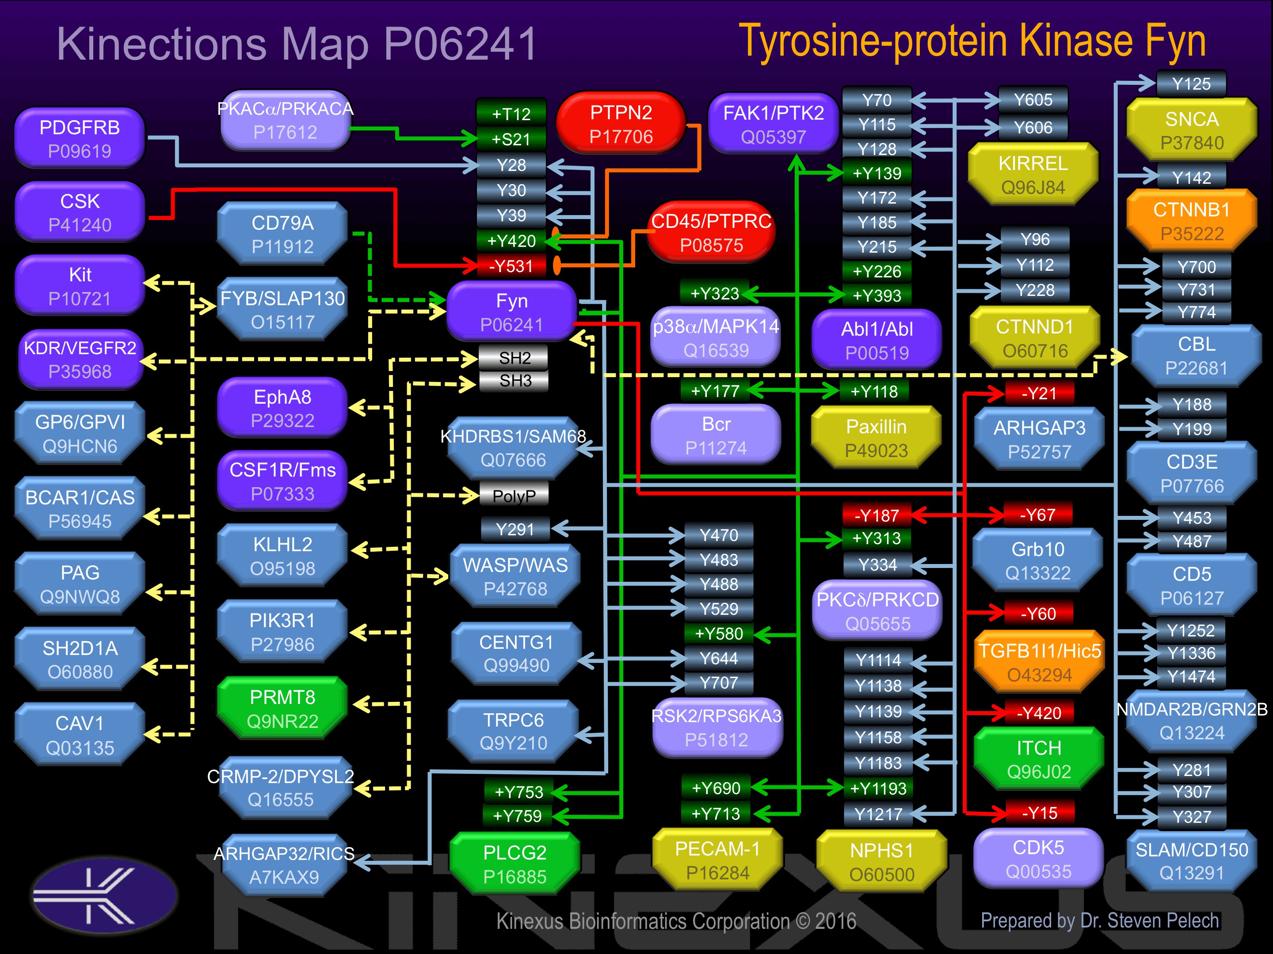Open the CD5 P06127 node

(1192, 585)
